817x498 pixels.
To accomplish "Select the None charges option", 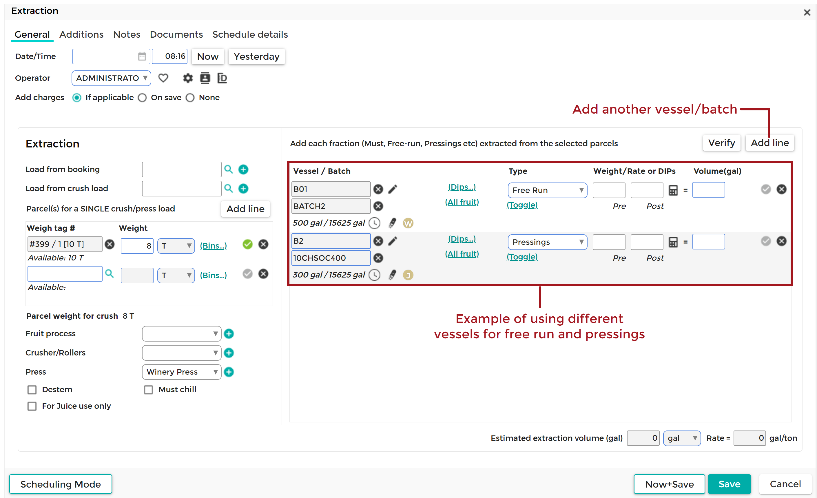I will pos(190,97).
